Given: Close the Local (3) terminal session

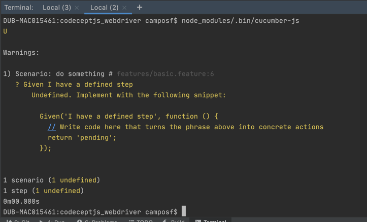Looking at the screenshot, I should (77, 8).
